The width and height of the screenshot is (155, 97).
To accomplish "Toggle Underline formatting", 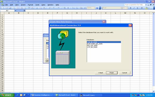I will [x=137, y=8].
